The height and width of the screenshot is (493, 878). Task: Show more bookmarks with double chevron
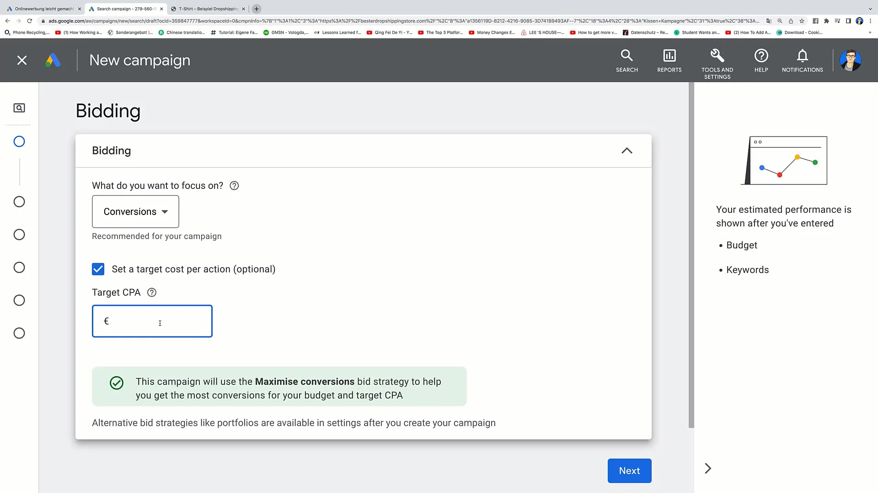[870, 32]
